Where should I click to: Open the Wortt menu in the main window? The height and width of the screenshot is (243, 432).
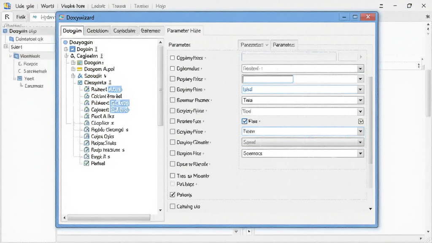(x=47, y=6)
